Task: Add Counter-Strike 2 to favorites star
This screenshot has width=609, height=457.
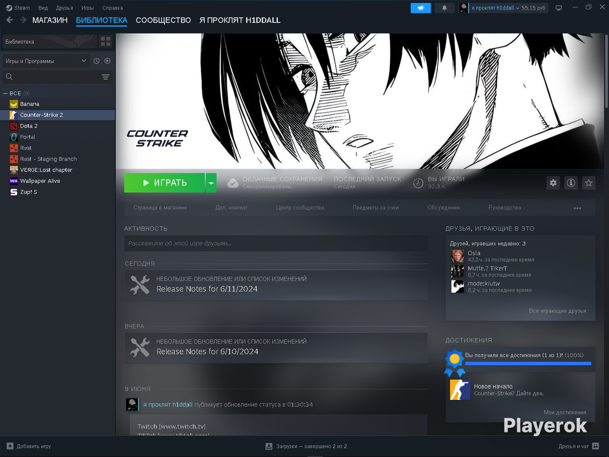Action: pos(589,183)
